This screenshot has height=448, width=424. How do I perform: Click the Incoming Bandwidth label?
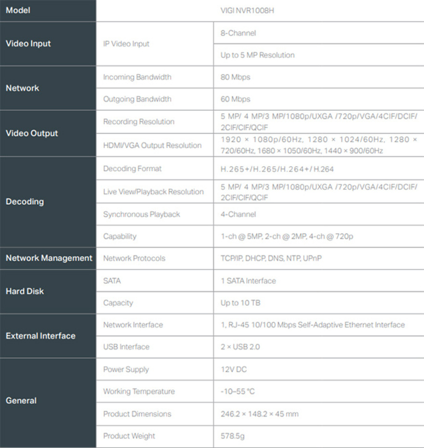click(x=137, y=77)
